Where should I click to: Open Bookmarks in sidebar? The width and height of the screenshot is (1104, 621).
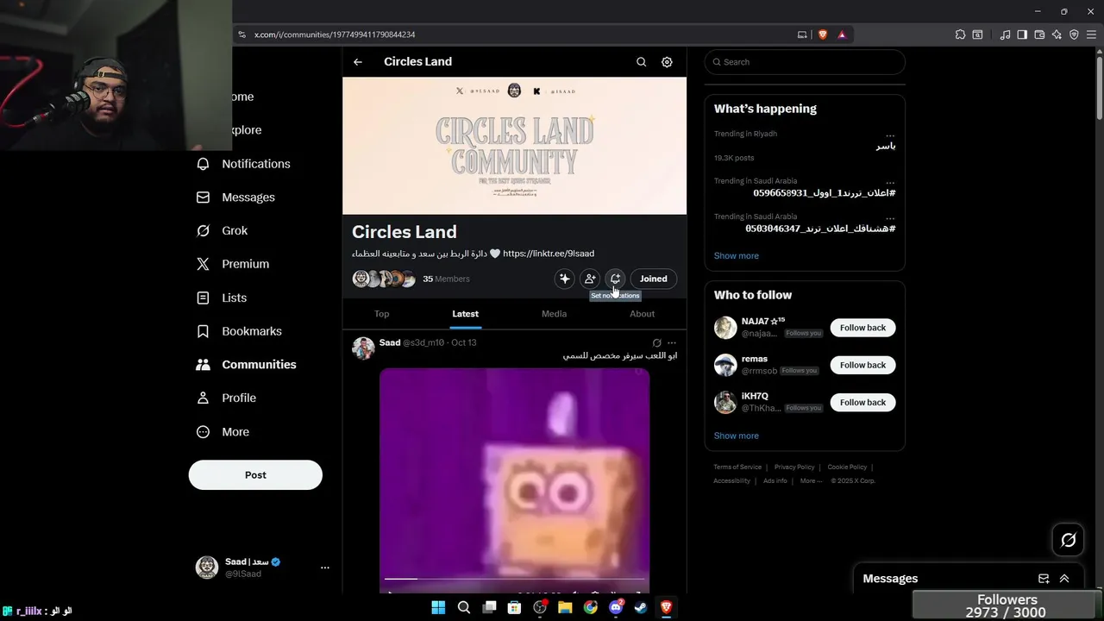click(x=239, y=331)
